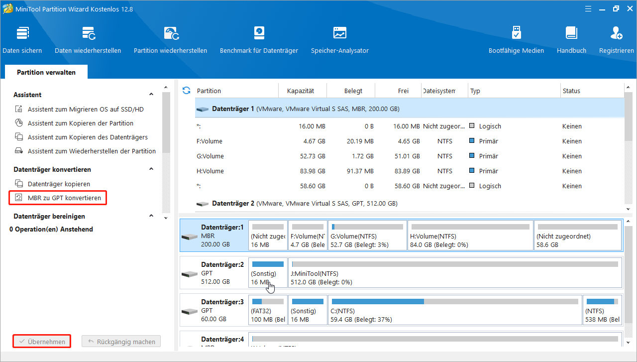Image resolution: width=637 pixels, height=362 pixels.
Task: Collapse the Datenträger konvertieren section
Action: click(151, 169)
